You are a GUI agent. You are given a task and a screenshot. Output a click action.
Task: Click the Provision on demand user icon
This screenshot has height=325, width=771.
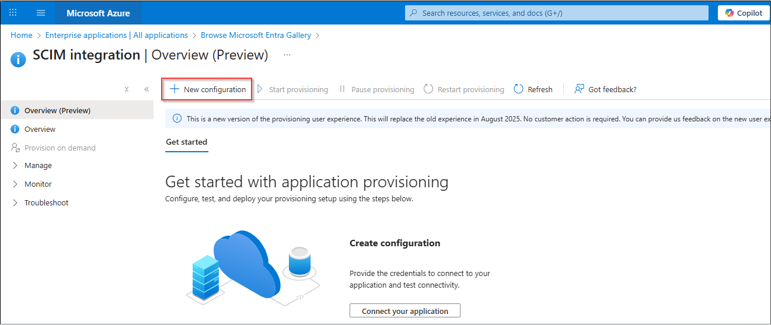tap(15, 148)
